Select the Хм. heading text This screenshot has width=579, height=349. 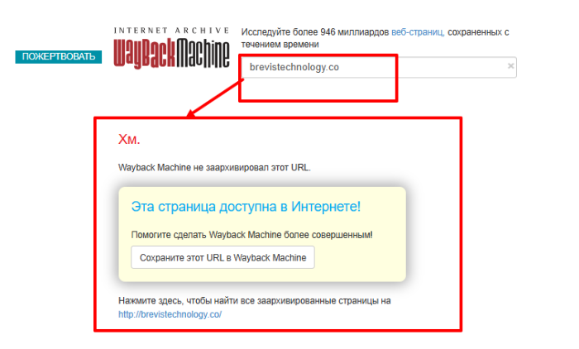point(129,139)
